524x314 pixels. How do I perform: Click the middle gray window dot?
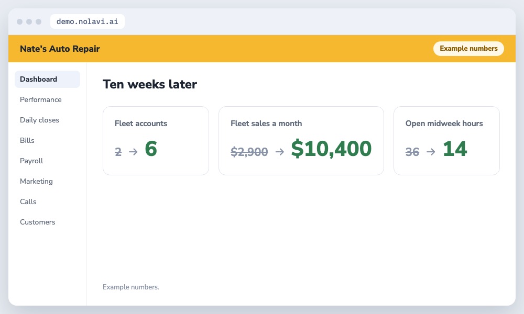point(29,21)
